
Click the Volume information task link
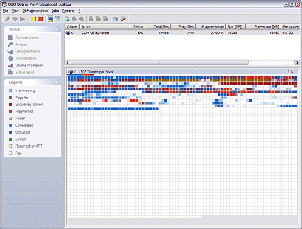(x=30, y=66)
